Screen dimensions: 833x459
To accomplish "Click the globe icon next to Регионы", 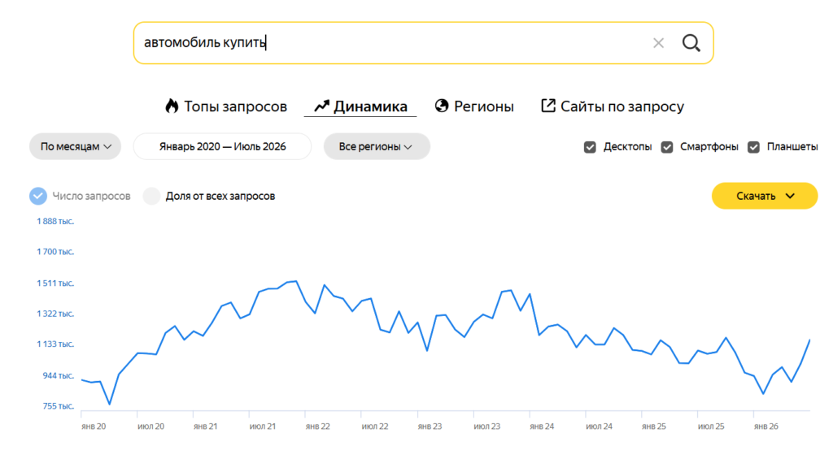I will (442, 106).
